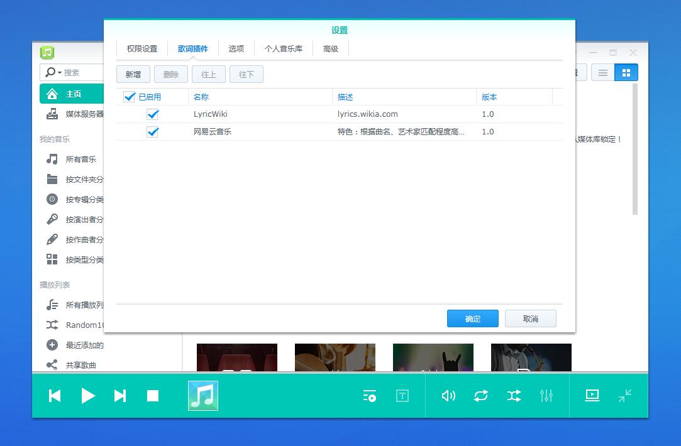Viewport: 681px width, 446px height.
Task: Start playback with the play button
Action: pyautogui.click(x=88, y=396)
